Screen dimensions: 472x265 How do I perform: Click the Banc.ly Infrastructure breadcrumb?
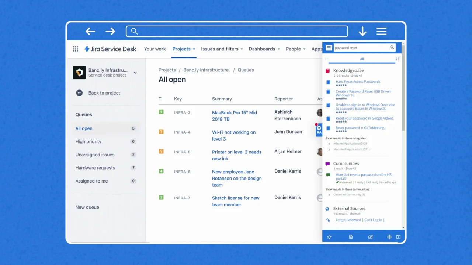[x=206, y=70]
